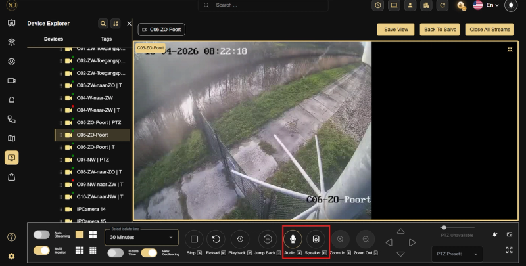This screenshot has height=266, width=526.
Task: Click the sort devices icon
Action: tap(116, 24)
